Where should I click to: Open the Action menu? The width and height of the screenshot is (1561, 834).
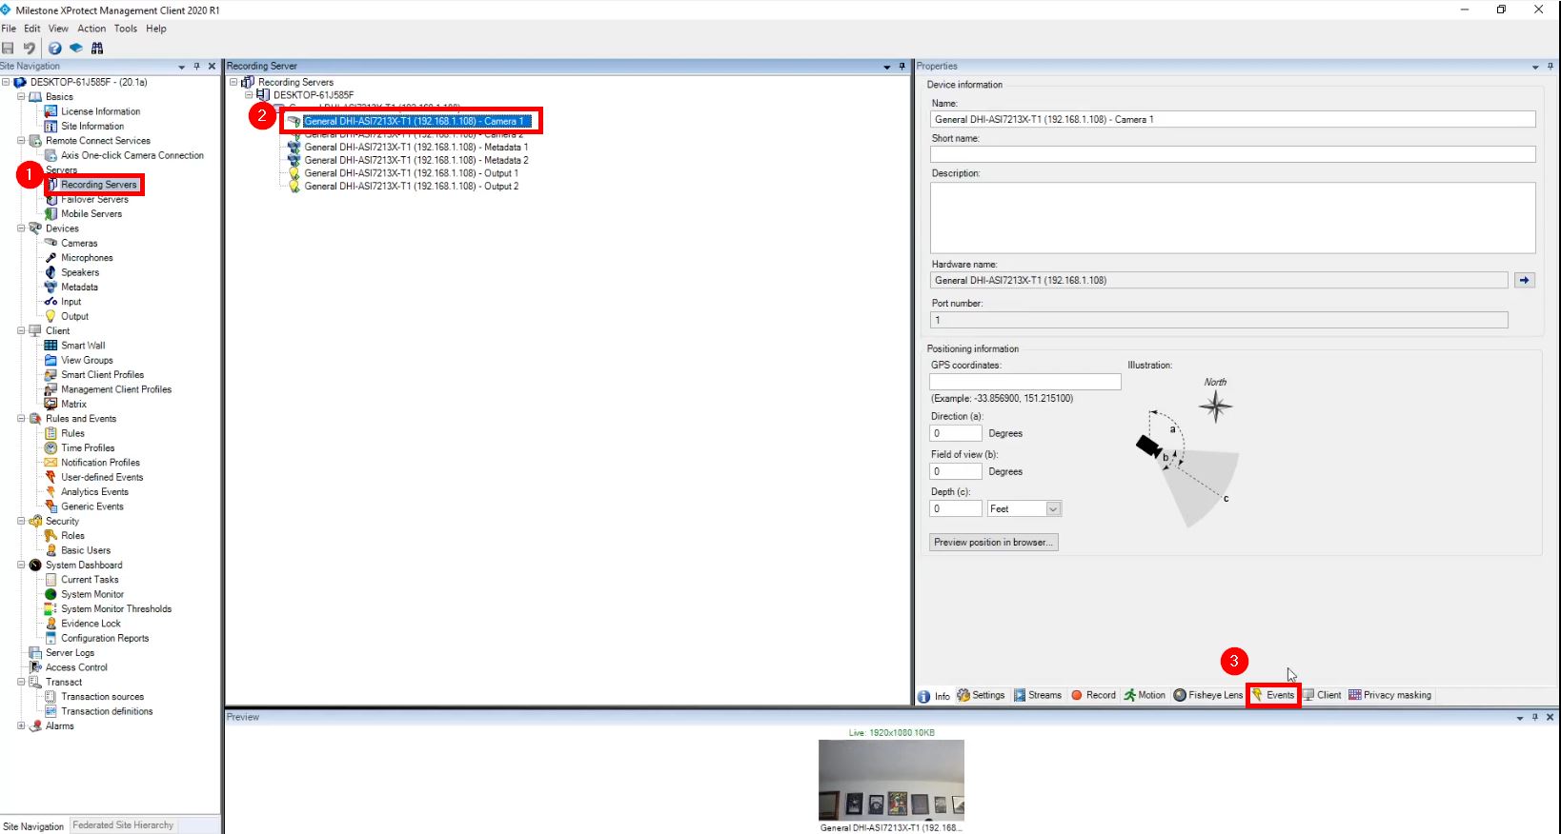(x=91, y=29)
